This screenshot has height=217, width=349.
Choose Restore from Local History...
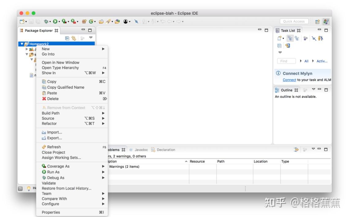pyautogui.click(x=72, y=188)
